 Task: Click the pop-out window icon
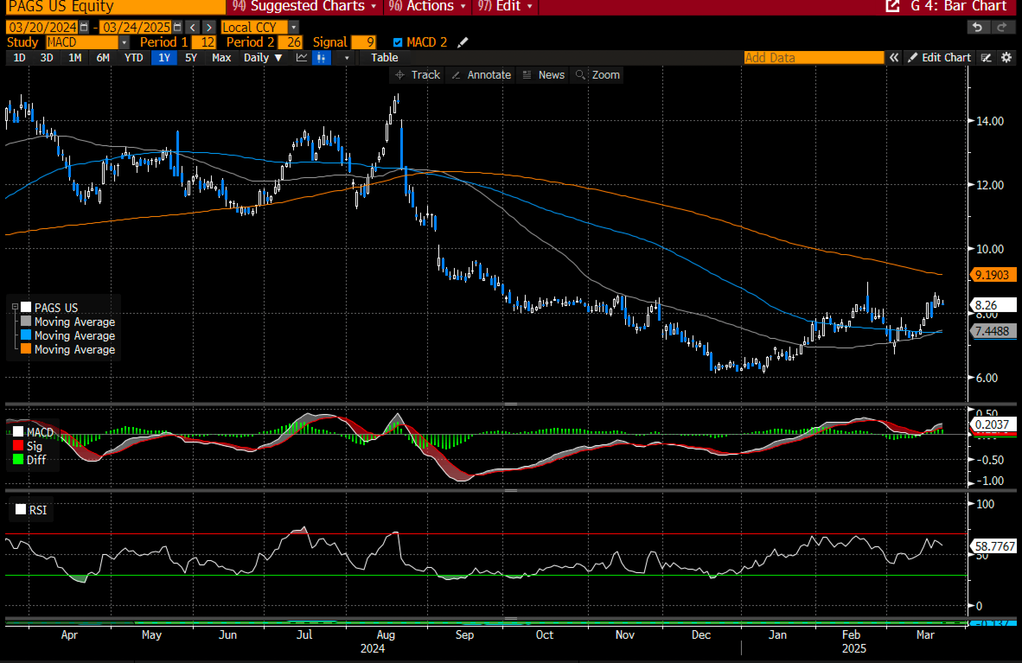coord(893,6)
